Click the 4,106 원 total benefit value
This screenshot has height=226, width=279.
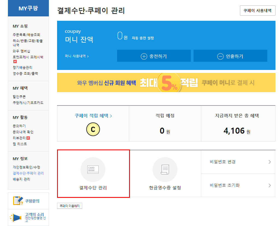[237, 131]
